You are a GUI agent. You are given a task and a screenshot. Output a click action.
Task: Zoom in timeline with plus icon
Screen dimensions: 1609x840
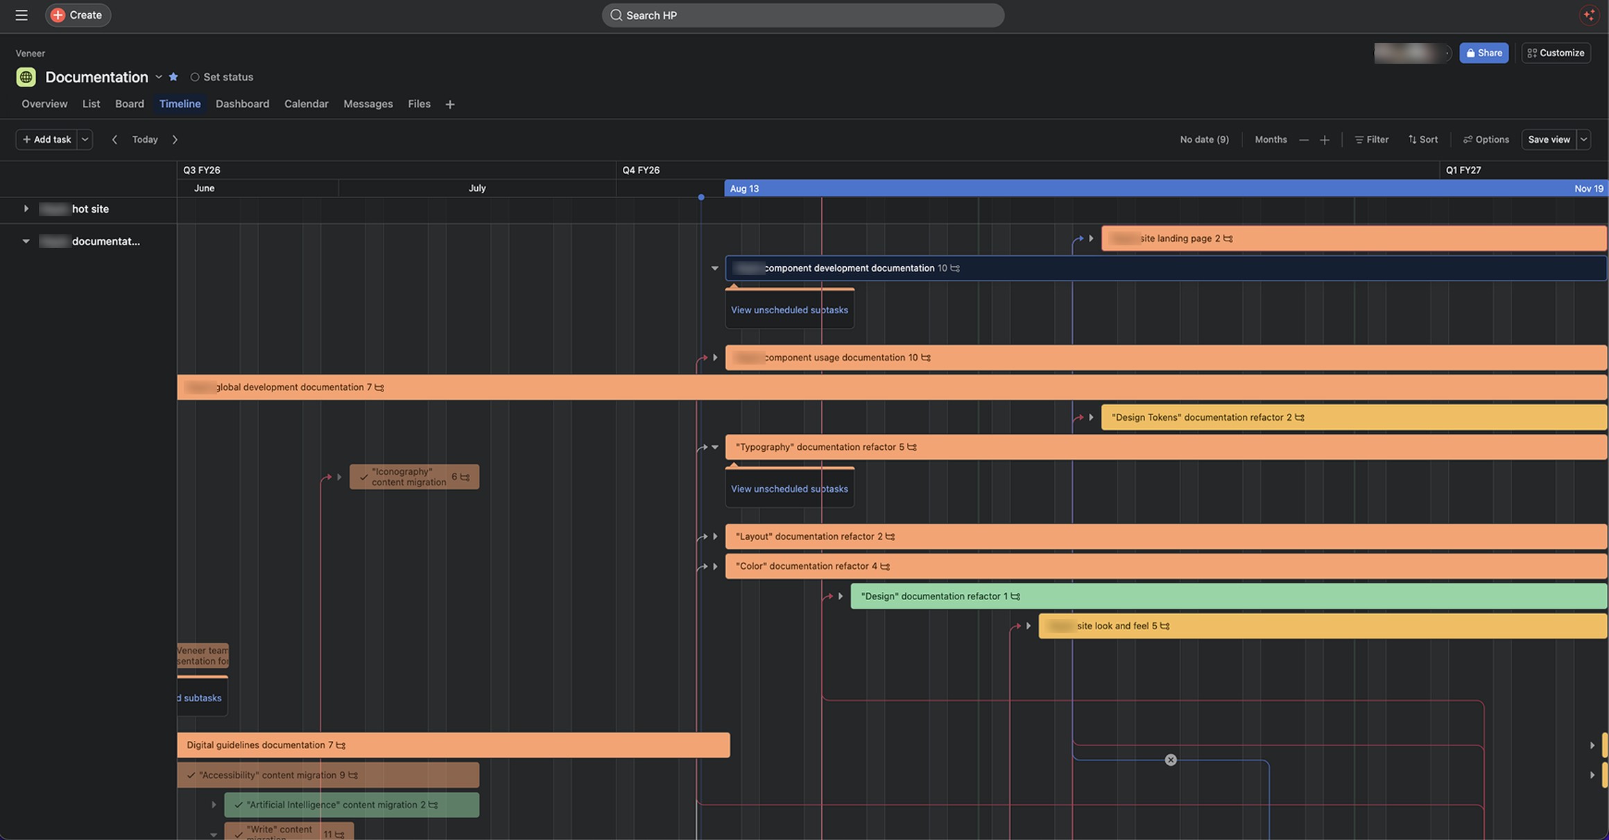pos(1325,139)
